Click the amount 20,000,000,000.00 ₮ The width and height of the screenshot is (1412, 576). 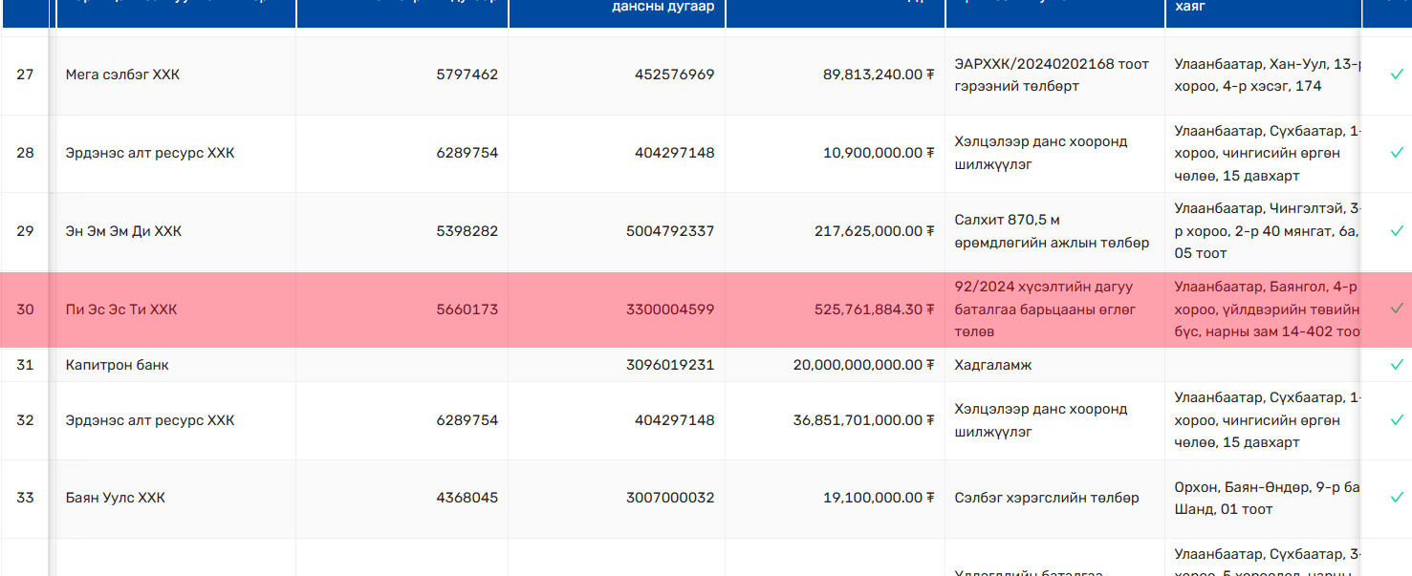pyautogui.click(x=864, y=365)
